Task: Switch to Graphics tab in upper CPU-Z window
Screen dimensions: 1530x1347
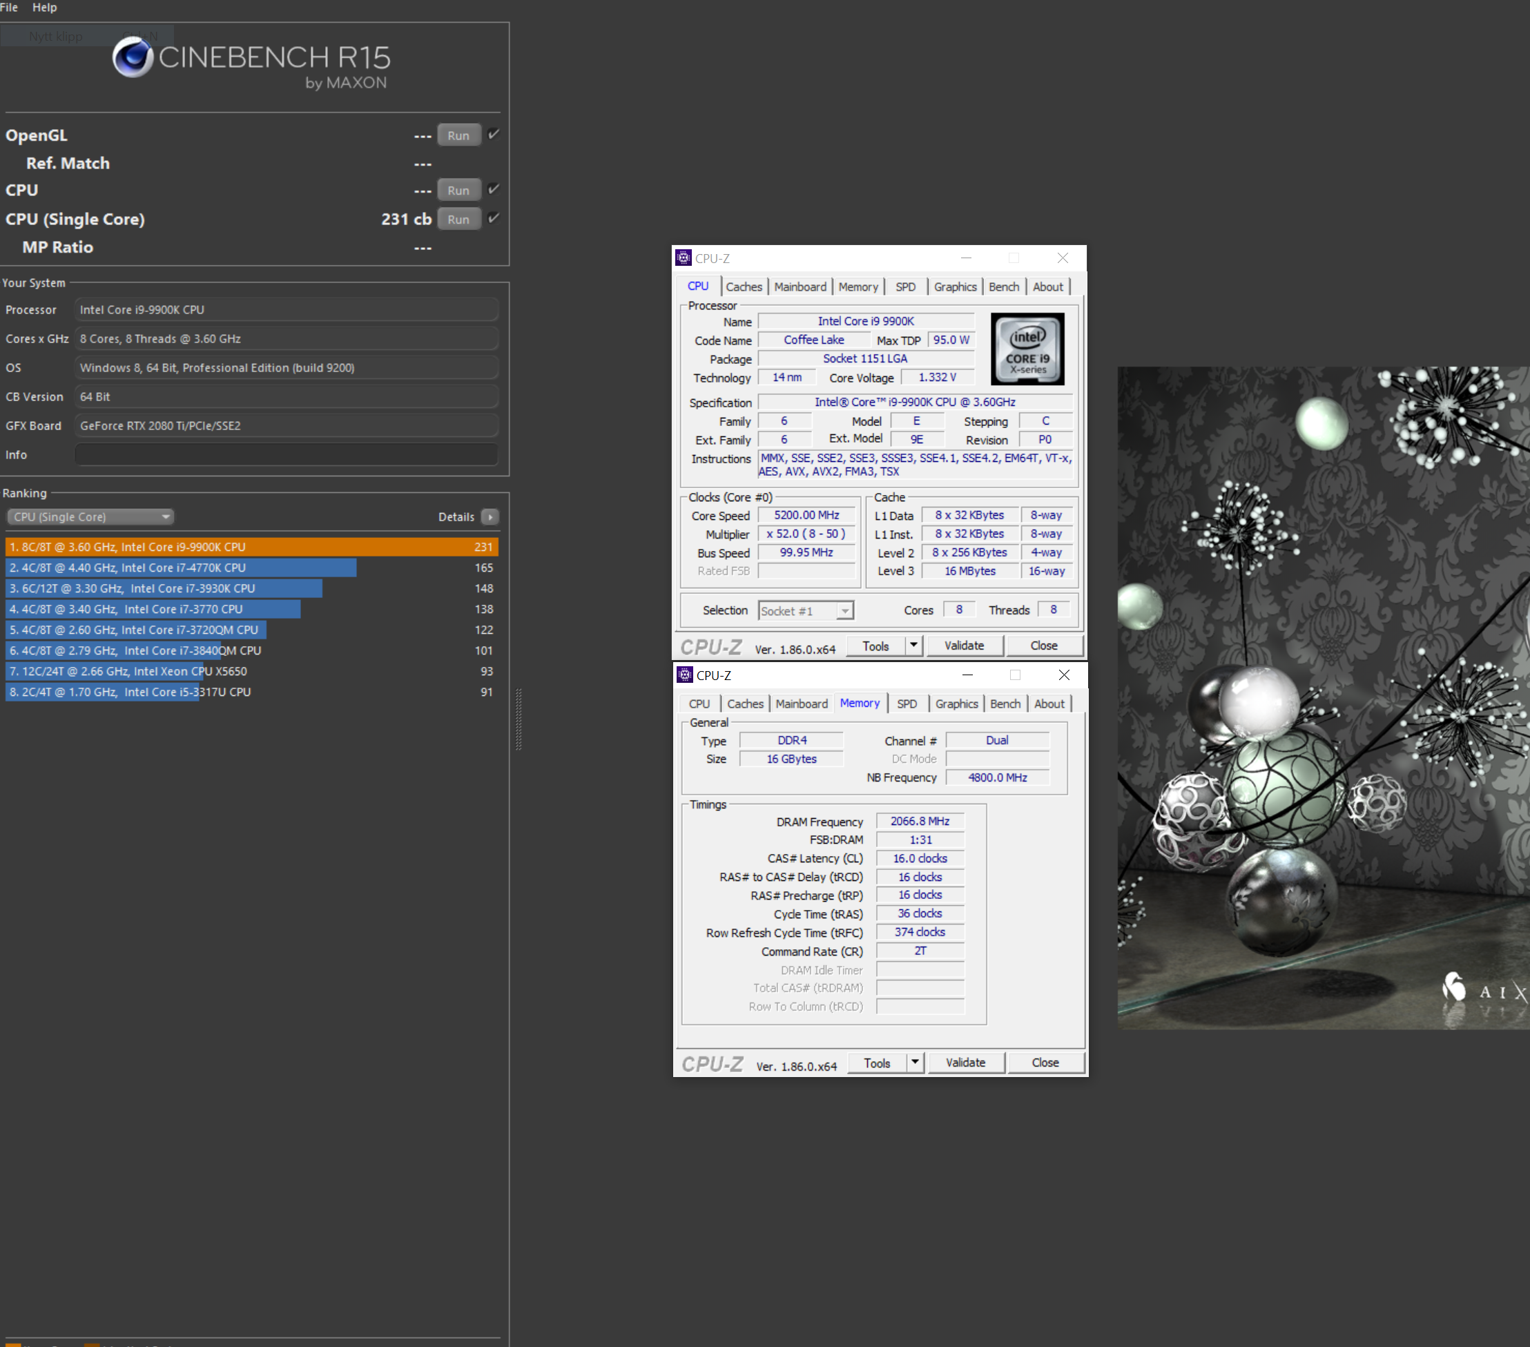Action: click(955, 287)
